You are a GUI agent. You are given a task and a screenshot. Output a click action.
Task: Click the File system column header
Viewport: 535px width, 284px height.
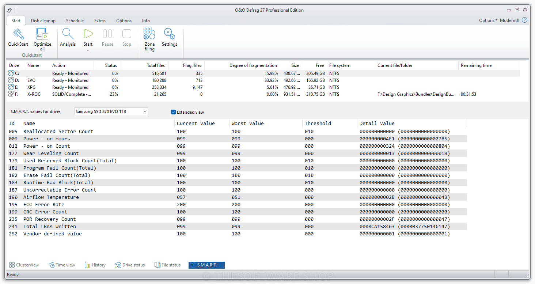pos(350,65)
